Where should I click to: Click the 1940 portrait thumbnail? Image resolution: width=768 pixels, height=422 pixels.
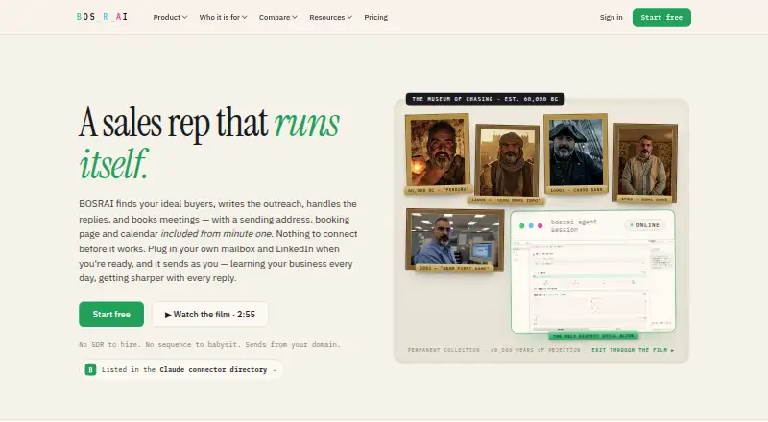pos(645,163)
